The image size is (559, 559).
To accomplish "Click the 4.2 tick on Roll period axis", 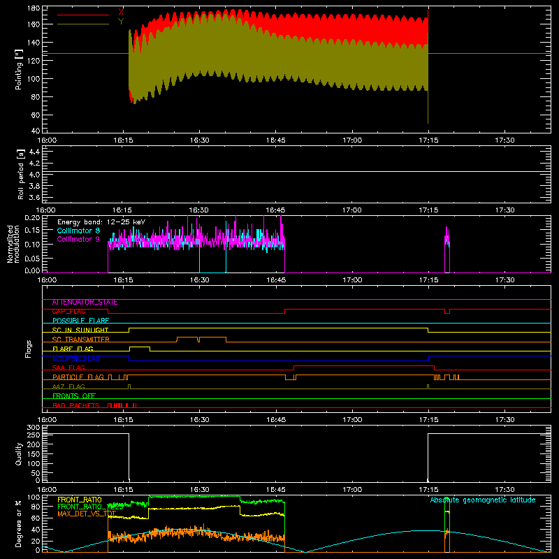I will tap(34, 164).
